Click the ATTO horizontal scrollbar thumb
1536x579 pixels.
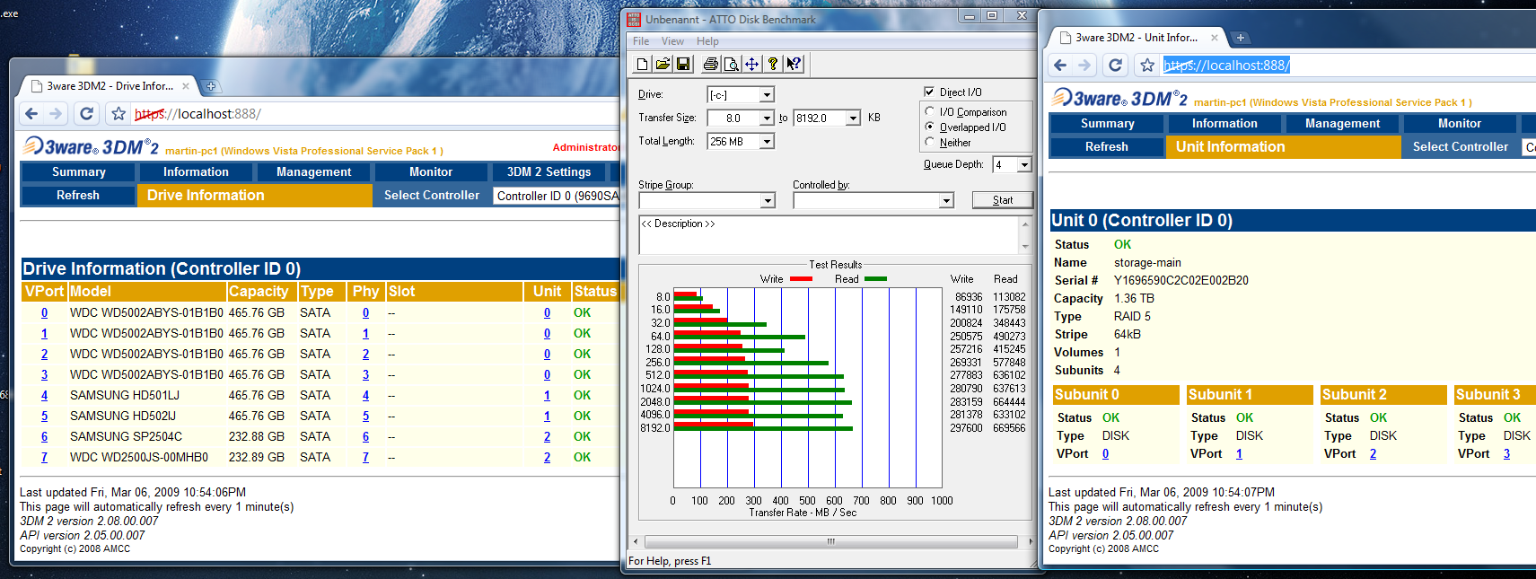[x=830, y=541]
